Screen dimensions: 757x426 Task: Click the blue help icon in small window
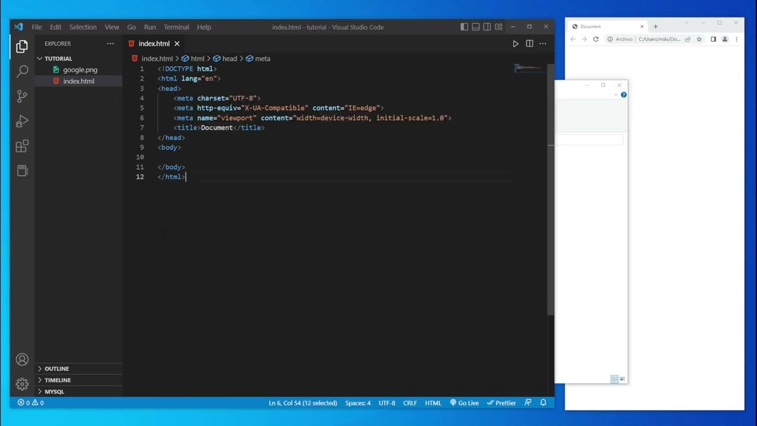click(x=623, y=95)
